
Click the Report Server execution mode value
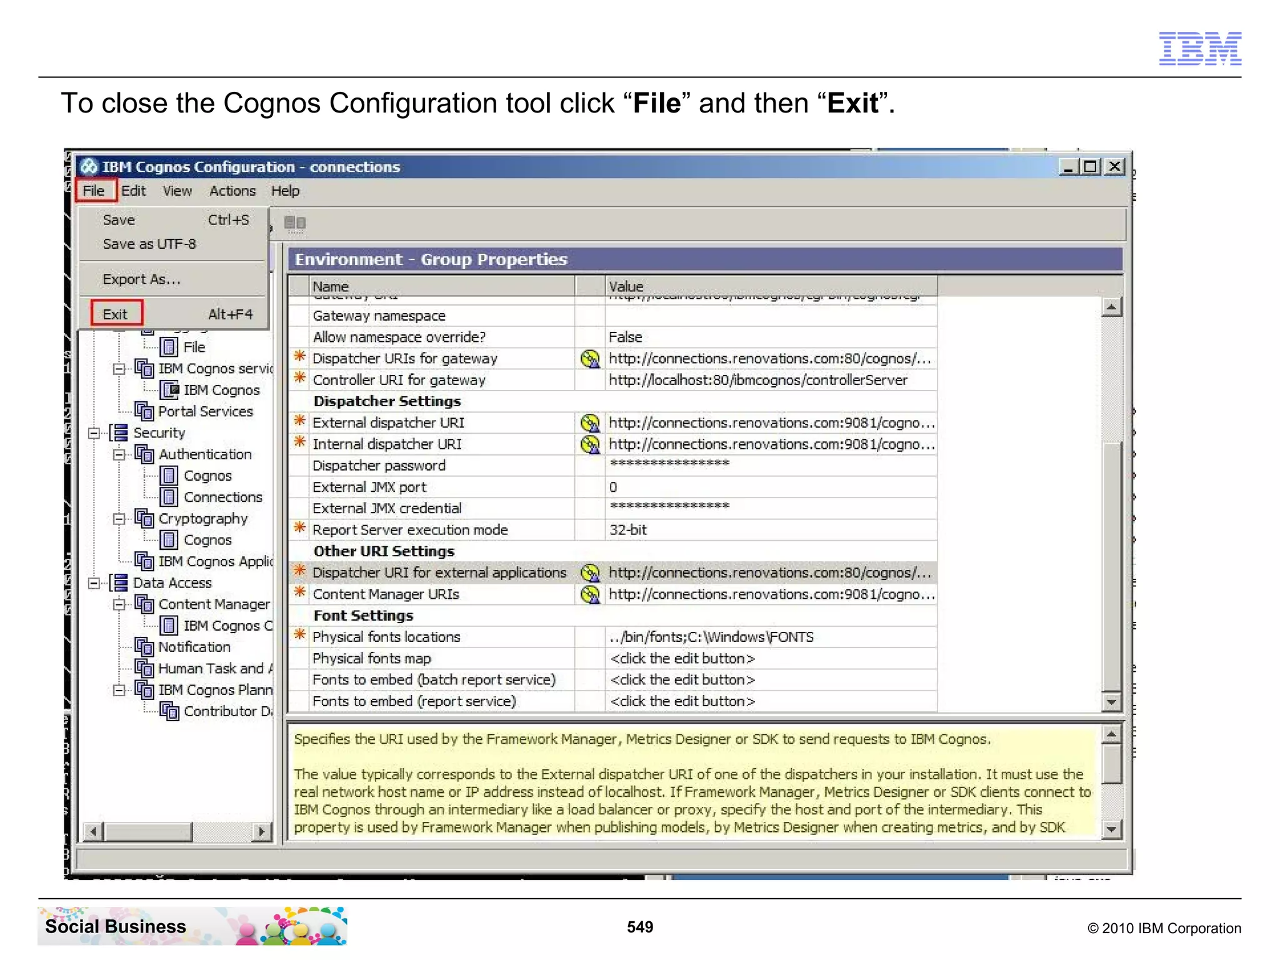[771, 530]
